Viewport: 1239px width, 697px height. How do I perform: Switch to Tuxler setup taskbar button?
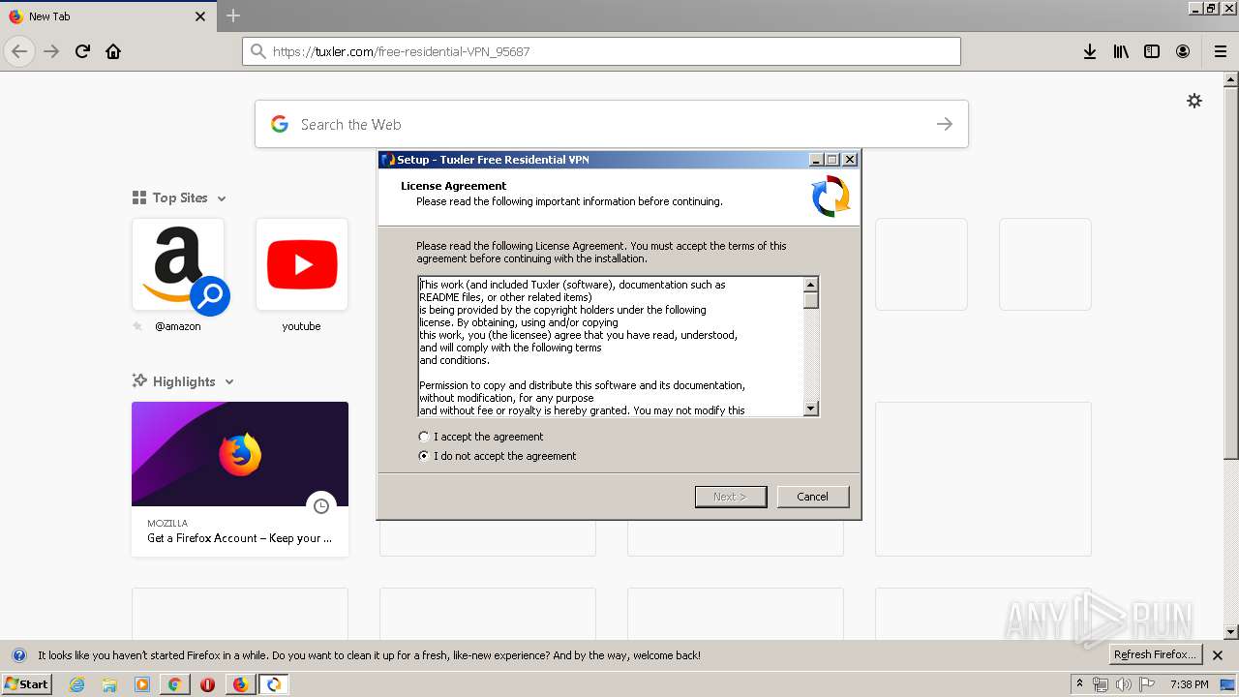tap(274, 684)
